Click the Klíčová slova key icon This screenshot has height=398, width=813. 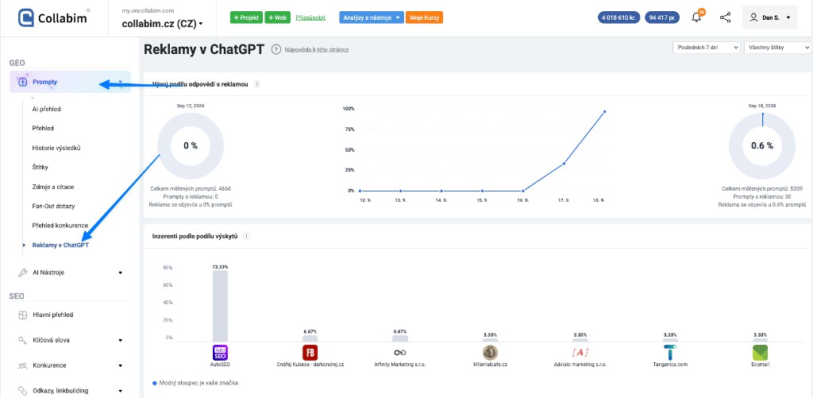(x=22, y=340)
